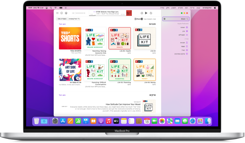This screenshot has height=143, width=245.
Task: Open the Life Kit: Health show artwork
Action: 120,38
